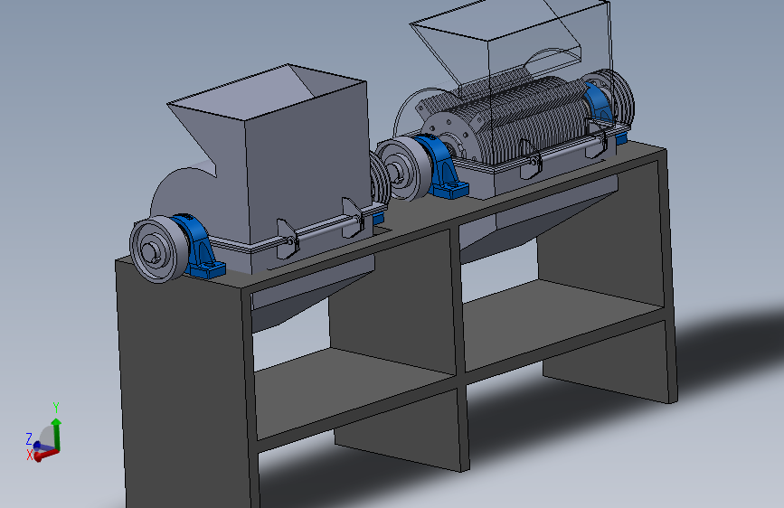Pick the front pulley wheel of right machine
The height and width of the screenshot is (508, 784).
click(x=402, y=170)
